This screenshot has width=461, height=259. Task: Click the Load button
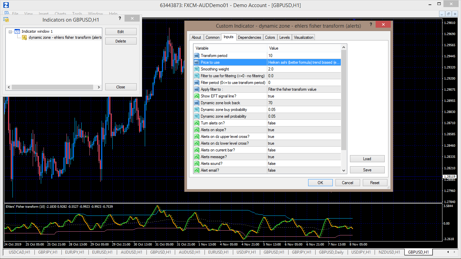tap(367, 159)
